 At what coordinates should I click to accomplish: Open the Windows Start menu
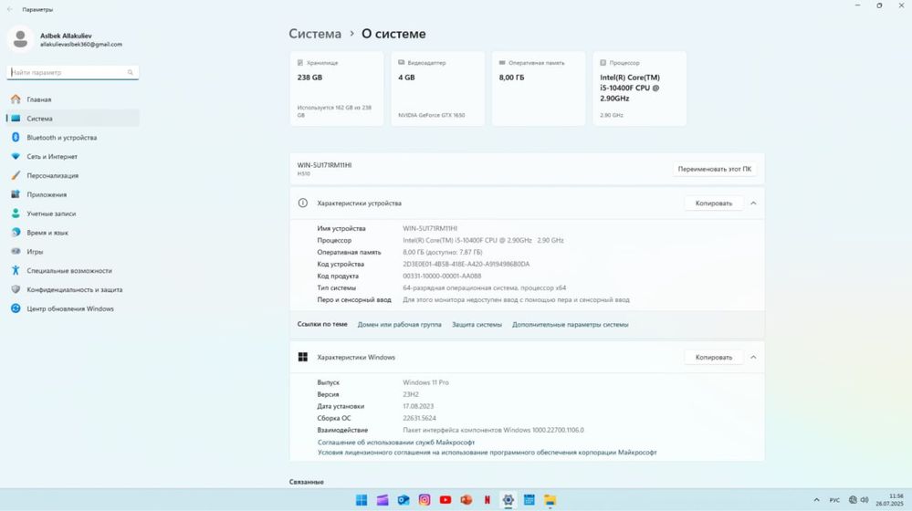[362, 500]
